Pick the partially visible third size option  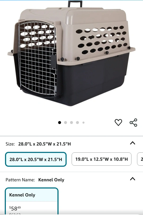coord(140,159)
